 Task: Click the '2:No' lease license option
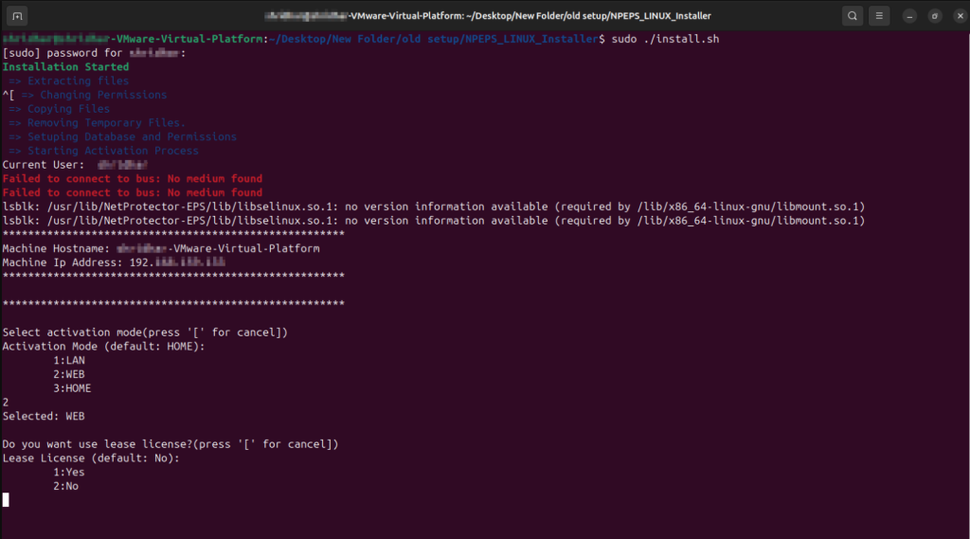(65, 486)
